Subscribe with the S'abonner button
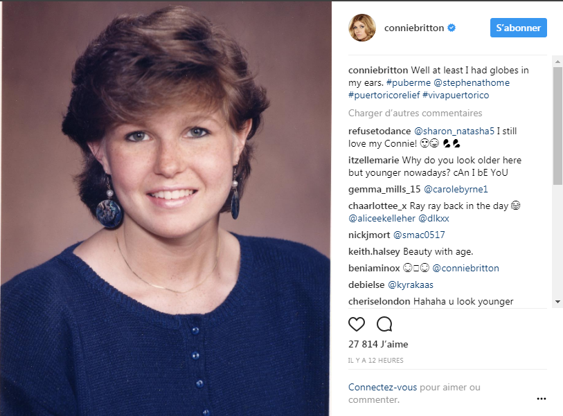Image resolution: width=563 pixels, height=416 pixels. pos(518,28)
